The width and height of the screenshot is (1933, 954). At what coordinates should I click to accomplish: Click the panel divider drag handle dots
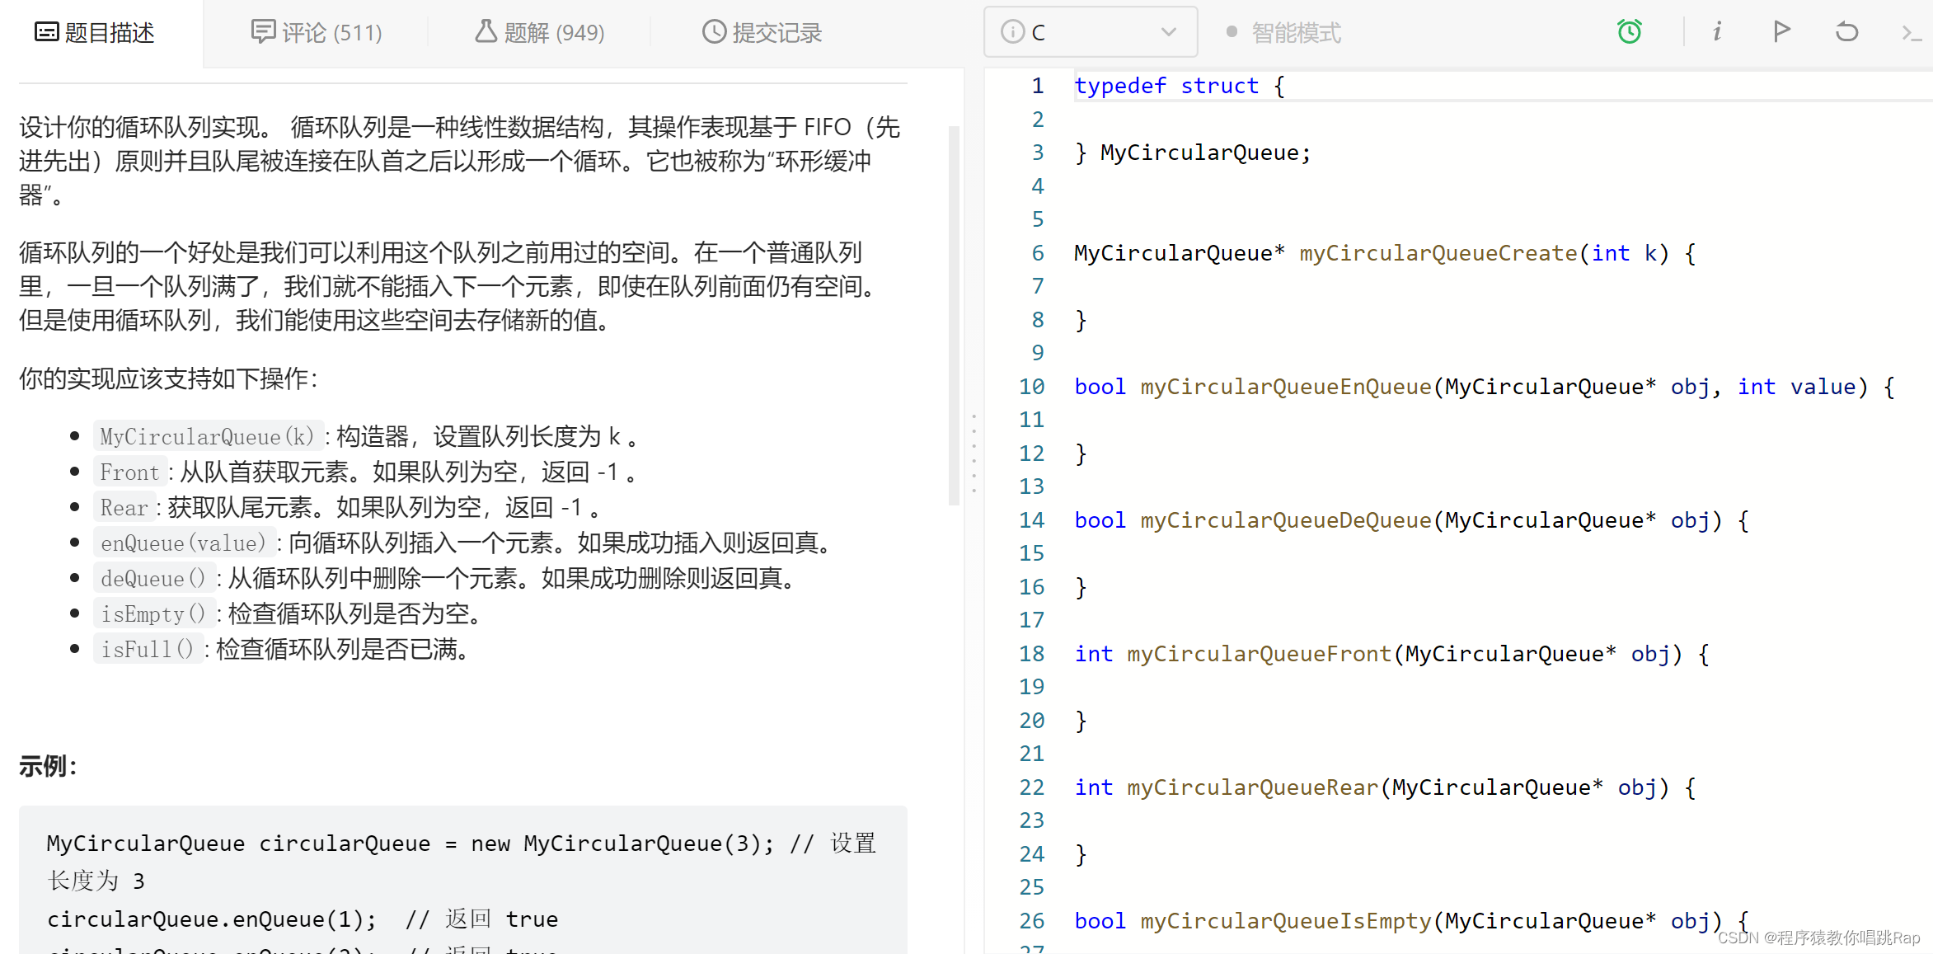pyautogui.click(x=974, y=454)
